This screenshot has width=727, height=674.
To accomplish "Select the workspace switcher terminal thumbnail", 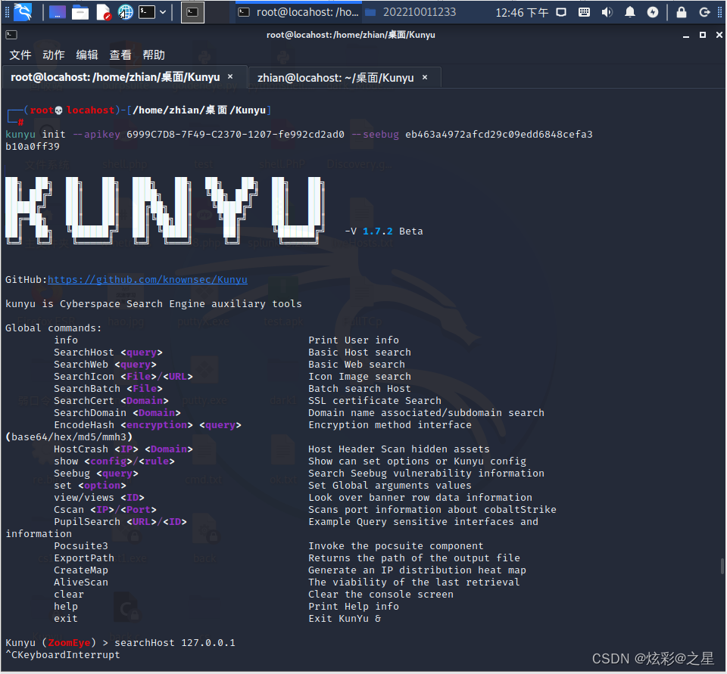I will point(192,13).
